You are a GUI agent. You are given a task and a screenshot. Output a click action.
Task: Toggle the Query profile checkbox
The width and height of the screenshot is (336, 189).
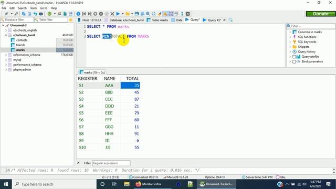(x=294, y=57)
